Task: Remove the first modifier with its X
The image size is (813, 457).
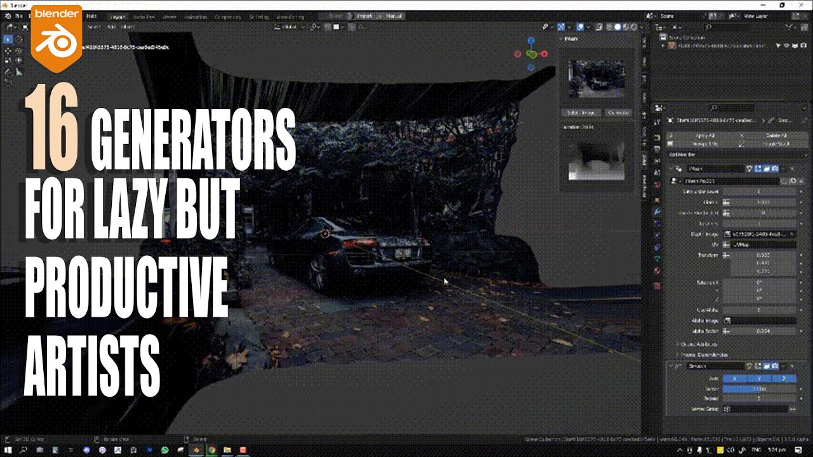Action: click(x=791, y=169)
